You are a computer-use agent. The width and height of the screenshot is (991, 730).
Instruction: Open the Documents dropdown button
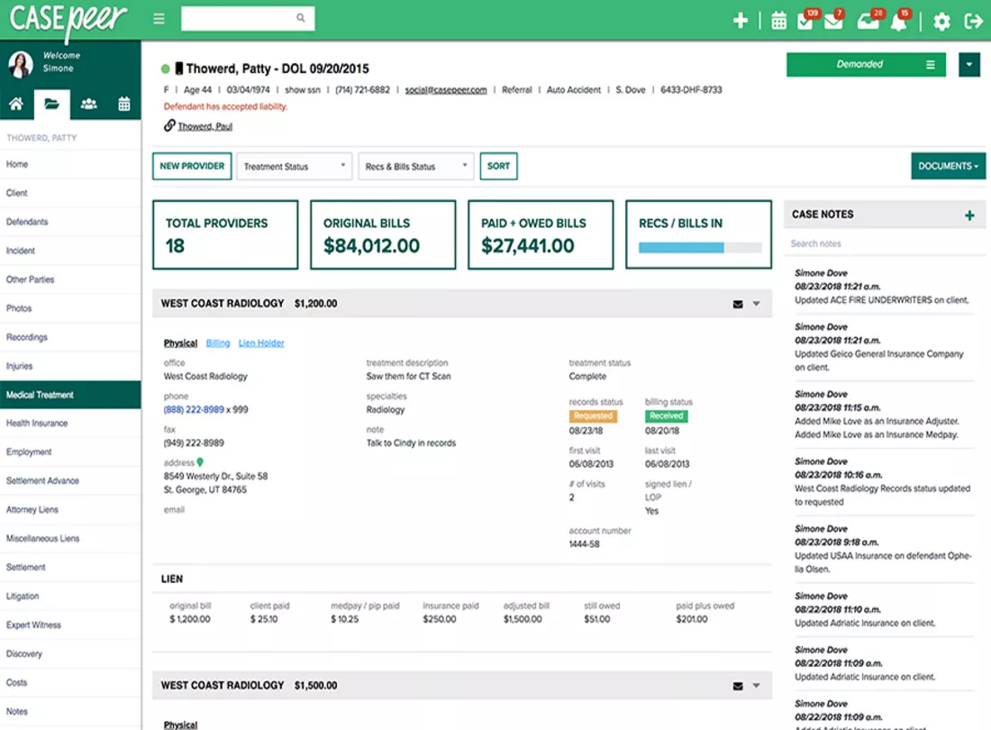coord(948,166)
